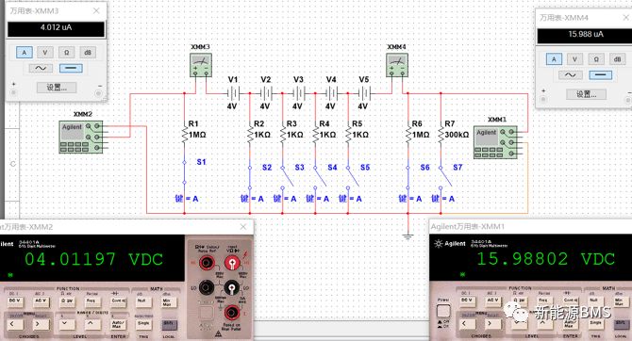The height and width of the screenshot is (341, 632).
Task: Select the XMM4 multimeter instrument icon
Action: tap(397, 65)
